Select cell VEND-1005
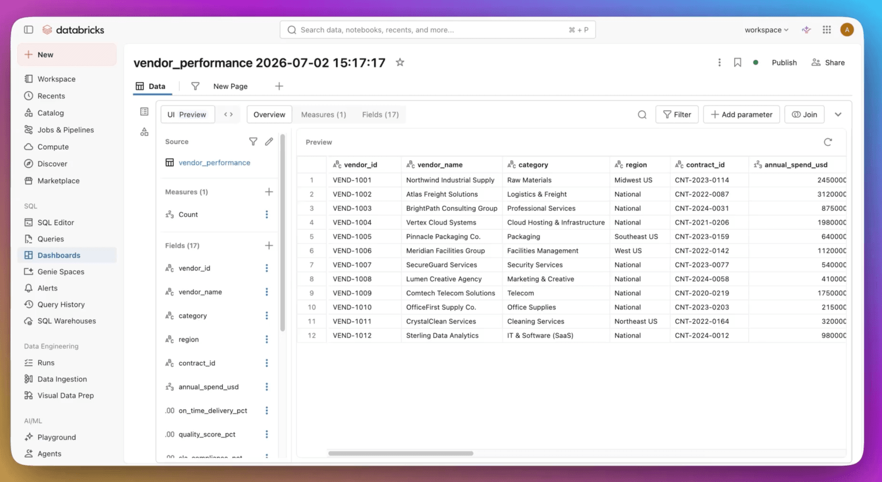 click(364, 236)
